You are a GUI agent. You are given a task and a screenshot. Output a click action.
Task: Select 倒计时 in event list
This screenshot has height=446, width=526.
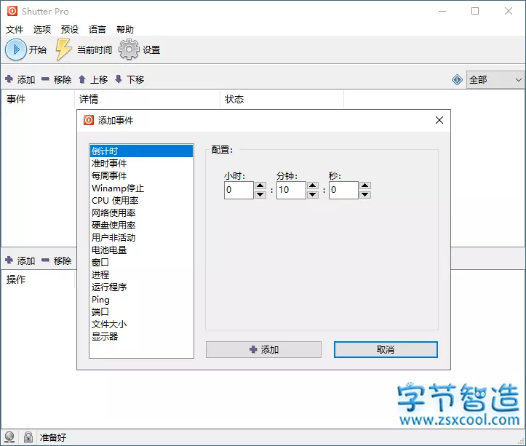pyautogui.click(x=141, y=151)
